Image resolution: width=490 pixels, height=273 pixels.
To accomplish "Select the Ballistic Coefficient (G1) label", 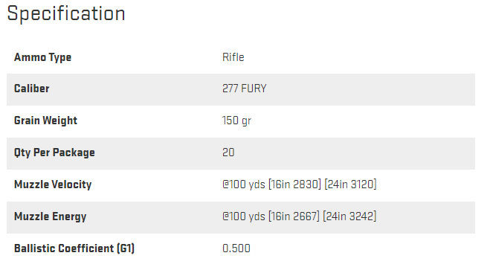I will 74,248.
